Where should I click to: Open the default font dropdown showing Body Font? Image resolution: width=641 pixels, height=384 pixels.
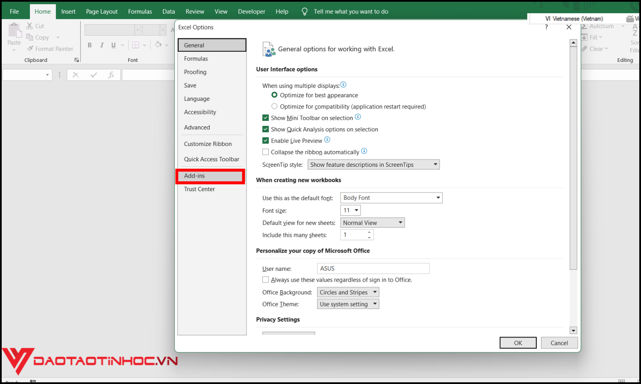tap(438, 198)
